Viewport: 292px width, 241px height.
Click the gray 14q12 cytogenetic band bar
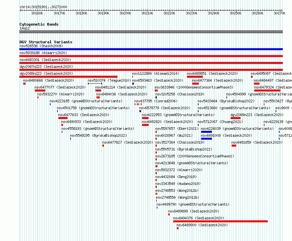point(151,32)
